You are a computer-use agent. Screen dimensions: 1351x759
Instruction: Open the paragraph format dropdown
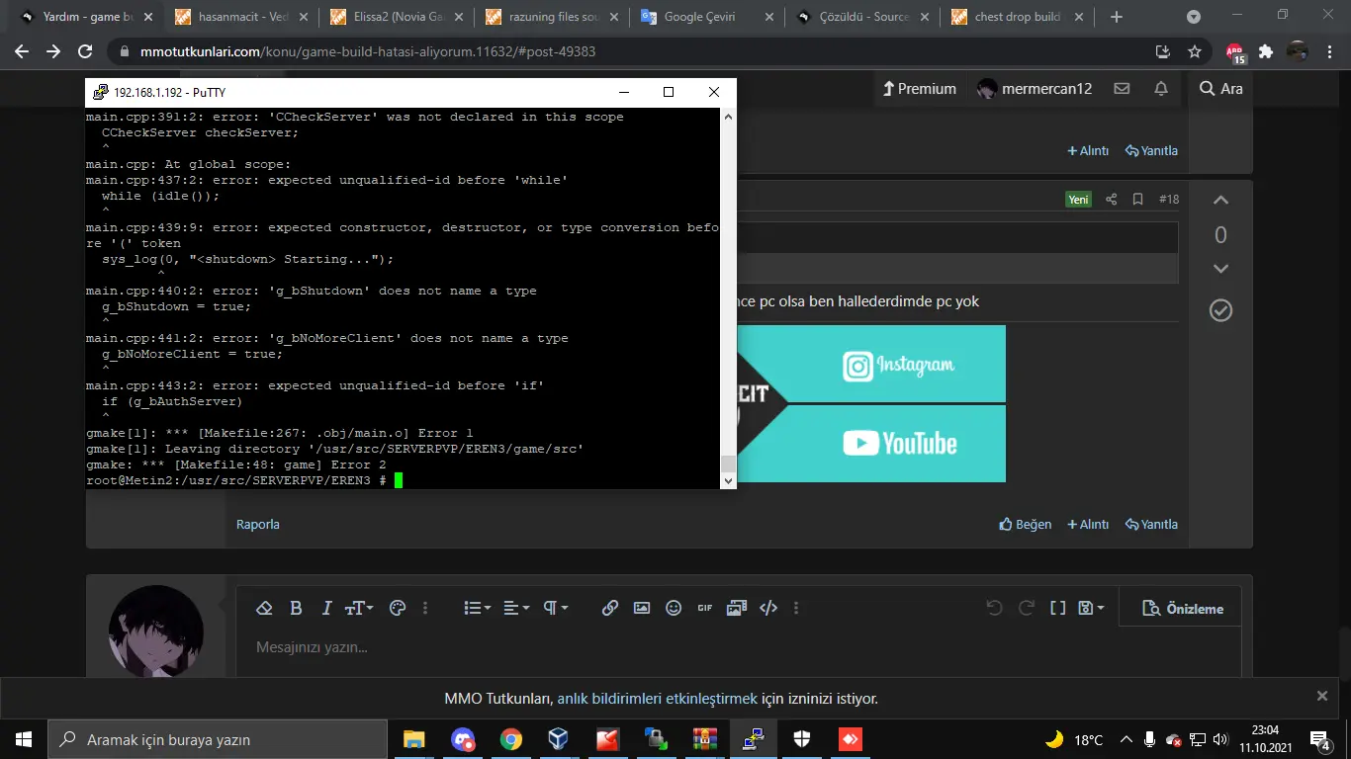pos(552,608)
